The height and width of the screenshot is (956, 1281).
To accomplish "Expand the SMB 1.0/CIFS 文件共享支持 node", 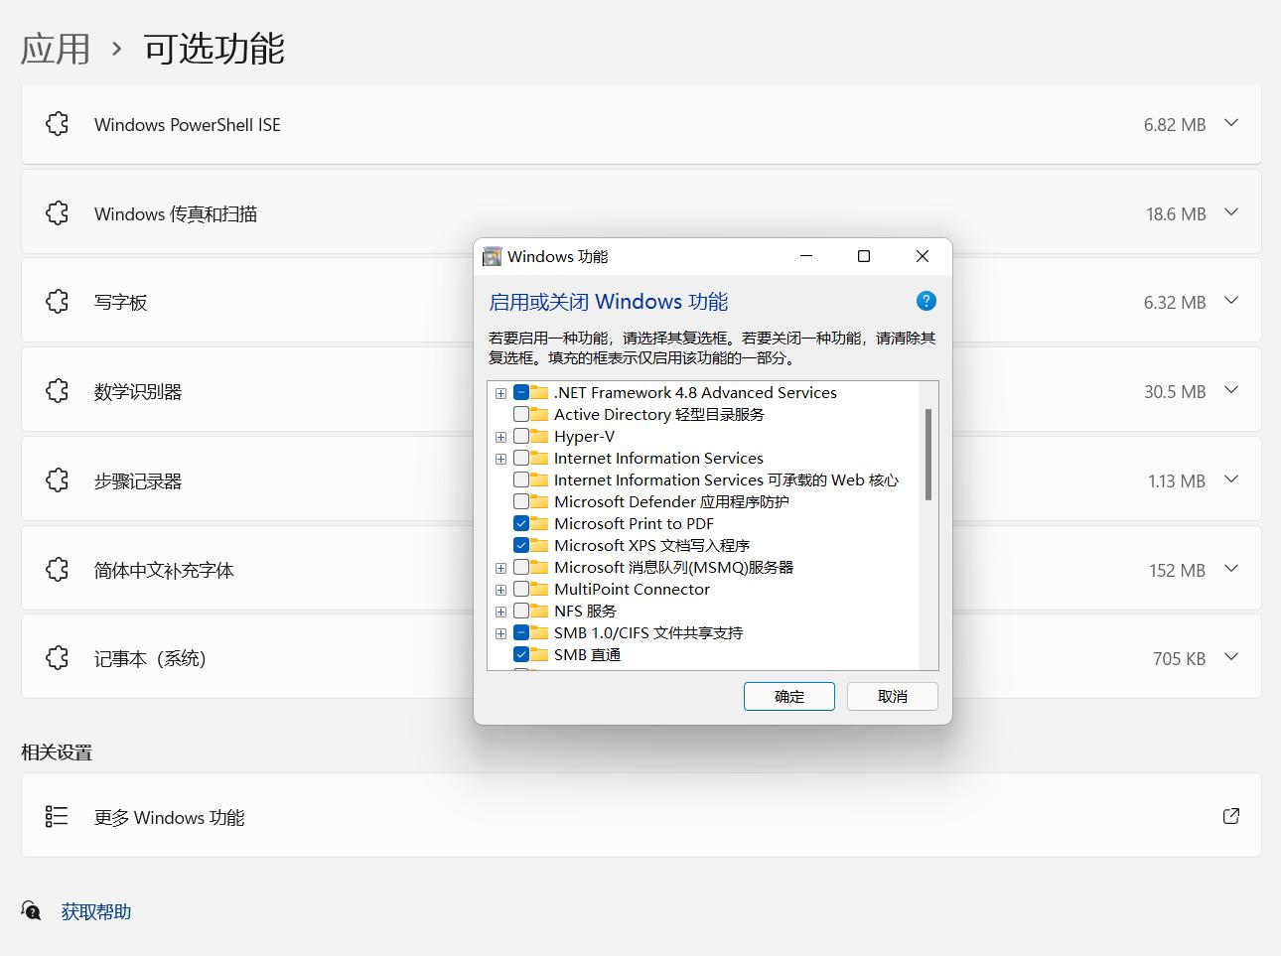I will (500, 632).
